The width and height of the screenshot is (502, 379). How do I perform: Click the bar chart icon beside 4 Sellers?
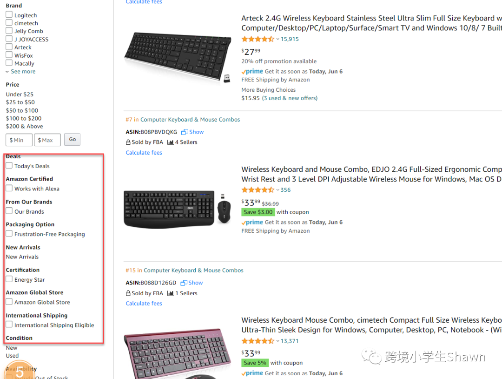click(x=170, y=142)
